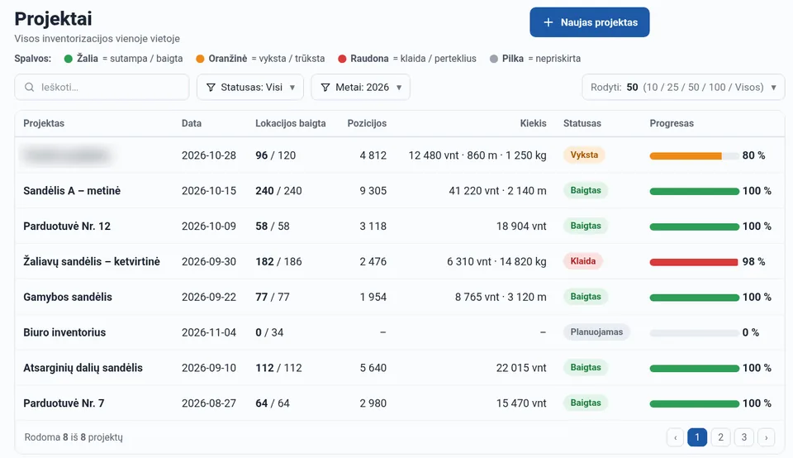Click Baigtas badge for Atsarginių dalių sandėlis
Screen dimensions: 793x458
(586, 367)
